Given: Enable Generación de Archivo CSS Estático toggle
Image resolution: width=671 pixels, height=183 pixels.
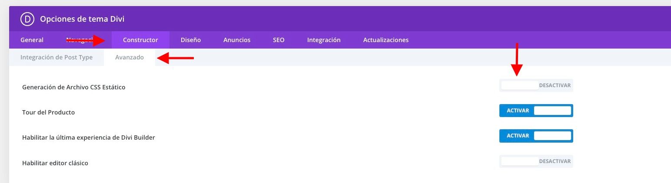Looking at the screenshot, I should (x=536, y=85).
